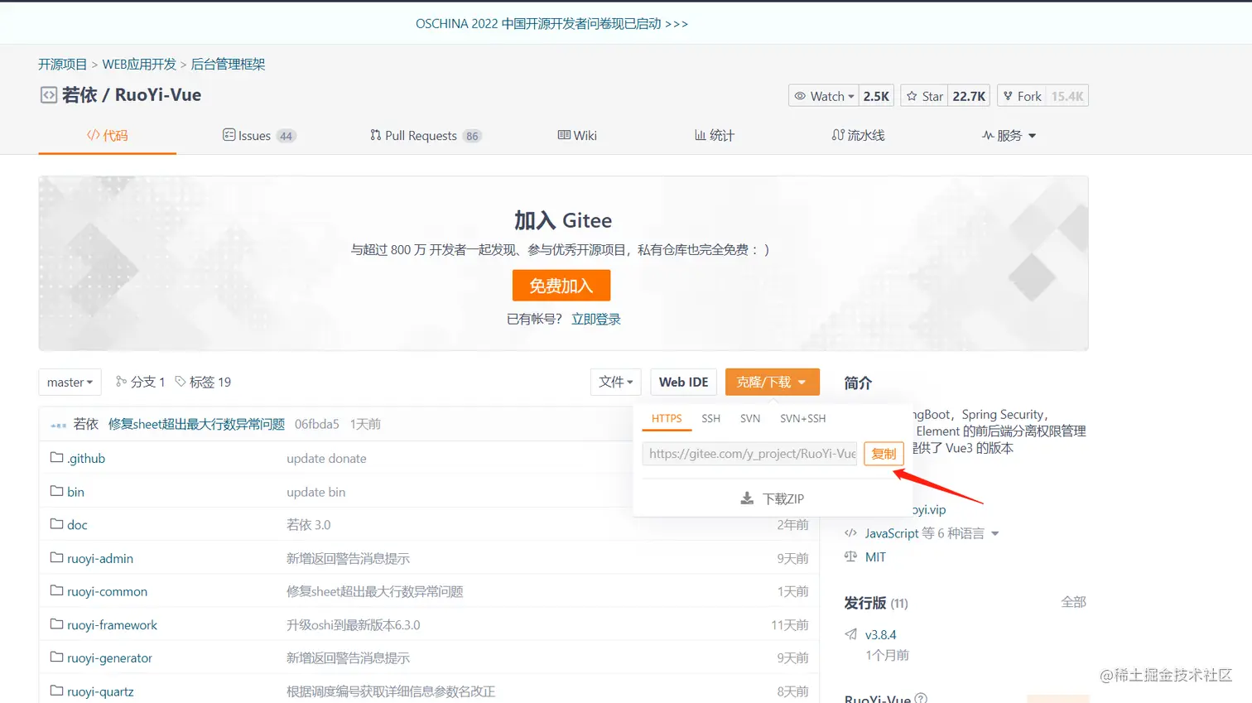This screenshot has height=703, width=1252.
Task: Click the folder icon for .github
Action: point(56,457)
